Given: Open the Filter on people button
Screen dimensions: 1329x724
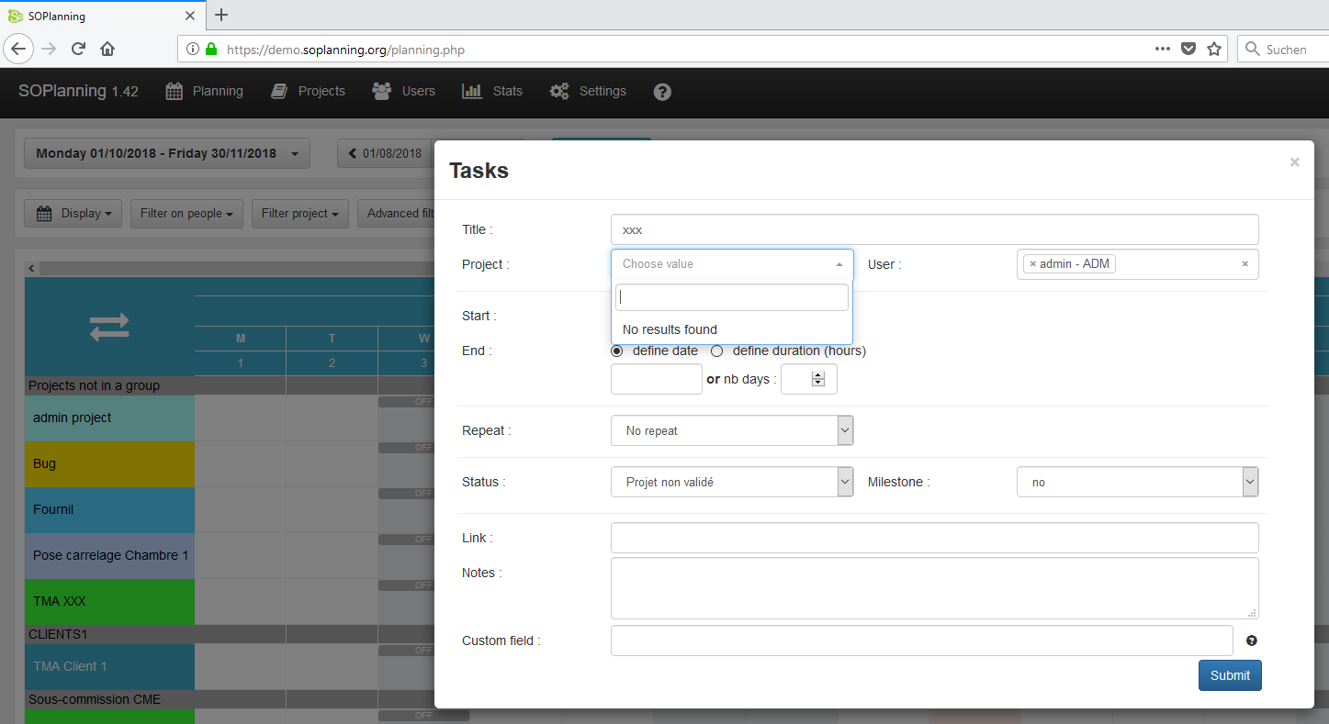Looking at the screenshot, I should [x=186, y=214].
